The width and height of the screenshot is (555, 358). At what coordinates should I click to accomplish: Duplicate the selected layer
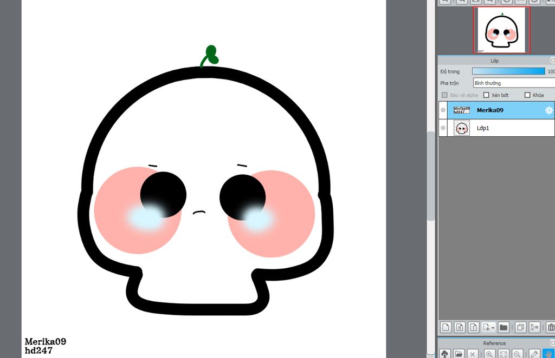[520, 327]
